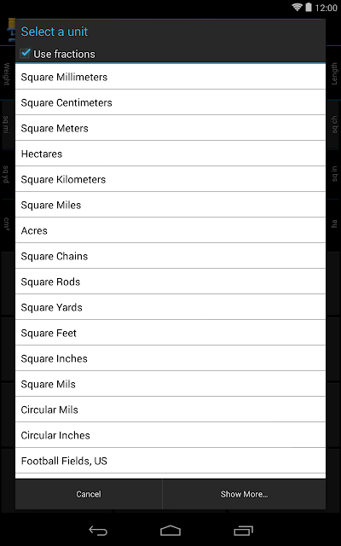
Task: Toggle the Use fractions checkbox
Action: (25, 54)
